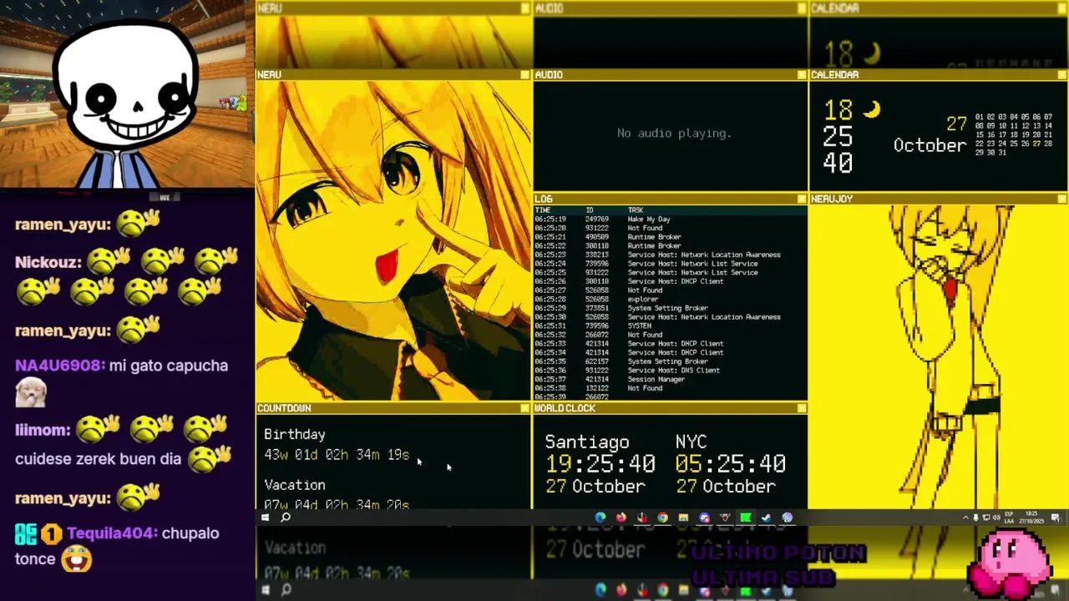Click the liimom username in chat
1069x601 pixels.
pyautogui.click(x=43, y=431)
